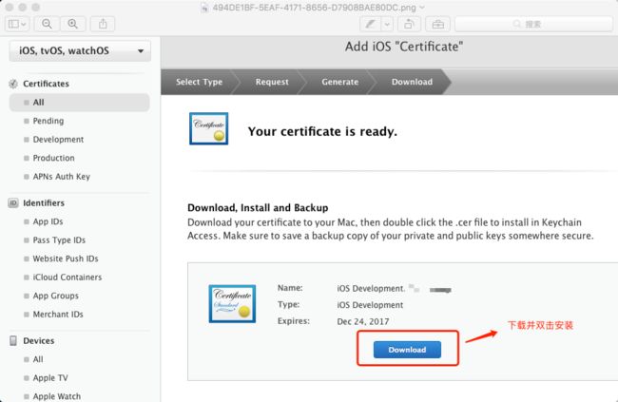This screenshot has height=402, width=618.
Task: Select Apple Watch devices
Action: tap(57, 396)
